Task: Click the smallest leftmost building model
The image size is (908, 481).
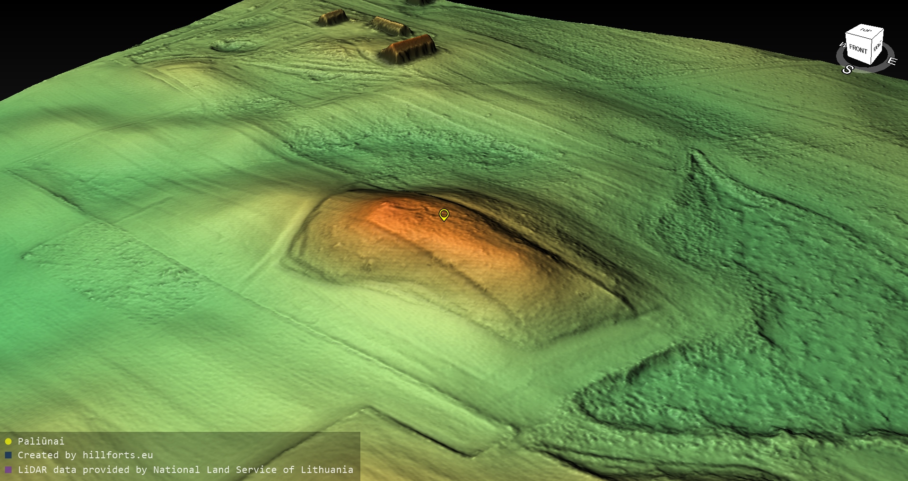Action: 332,18
